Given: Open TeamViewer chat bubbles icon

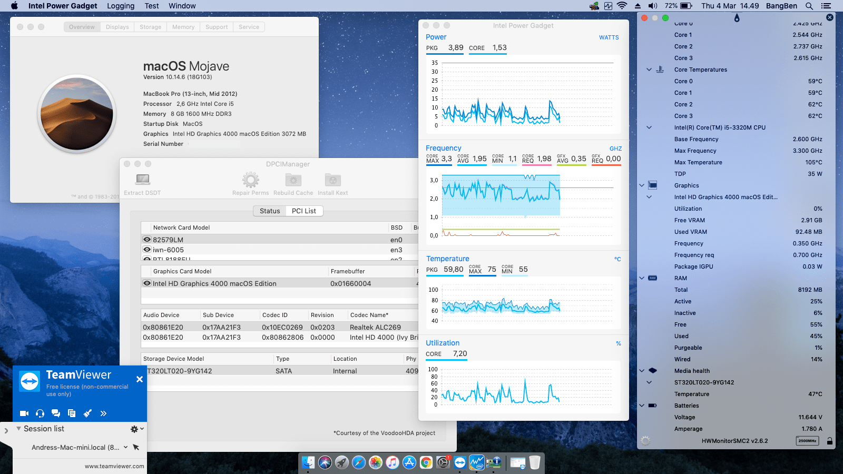Looking at the screenshot, I should 56,413.
